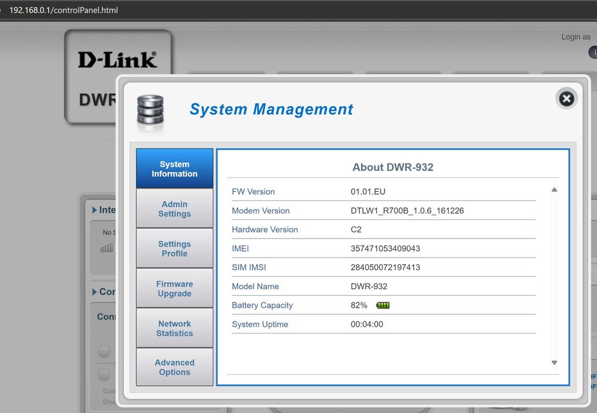The width and height of the screenshot is (597, 413).
Task: Click the system uptime value 00:04:00
Action: [x=367, y=325]
